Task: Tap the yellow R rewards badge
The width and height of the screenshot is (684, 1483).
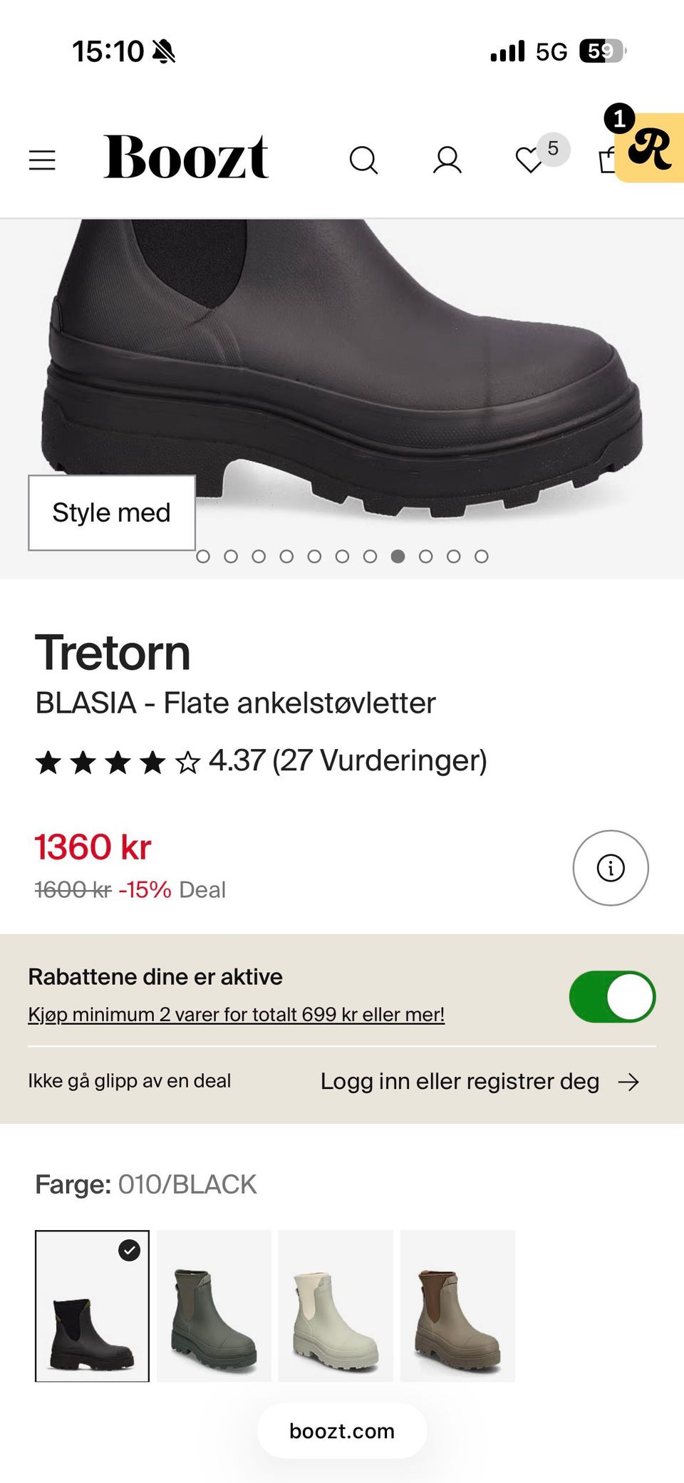Action: (x=650, y=148)
